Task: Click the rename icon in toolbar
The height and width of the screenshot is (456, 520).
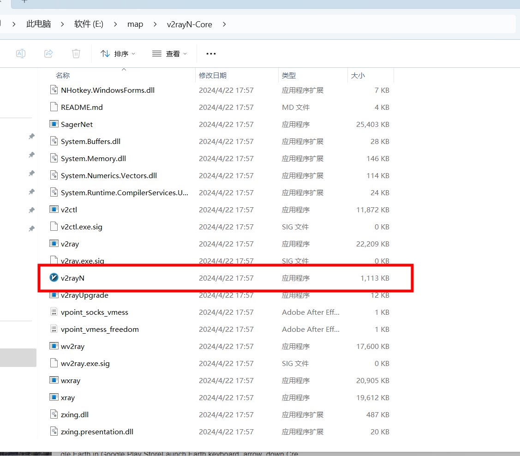Action: pyautogui.click(x=21, y=54)
